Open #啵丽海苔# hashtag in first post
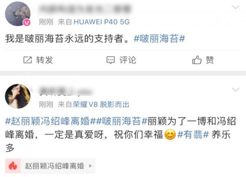The width and height of the screenshot is (246, 177). [159, 38]
